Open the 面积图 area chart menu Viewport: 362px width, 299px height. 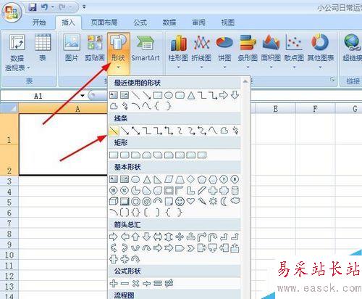(x=271, y=52)
